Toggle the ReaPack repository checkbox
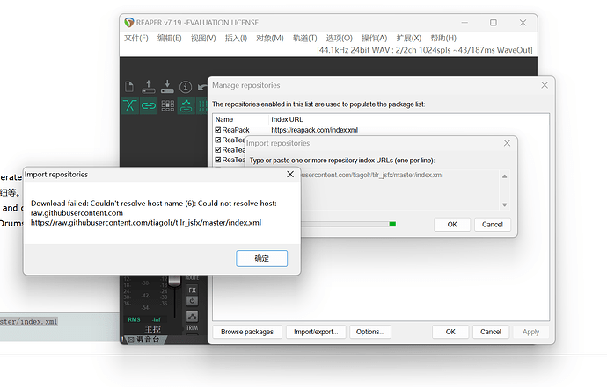Screen dimensions: 607x387 [218, 130]
